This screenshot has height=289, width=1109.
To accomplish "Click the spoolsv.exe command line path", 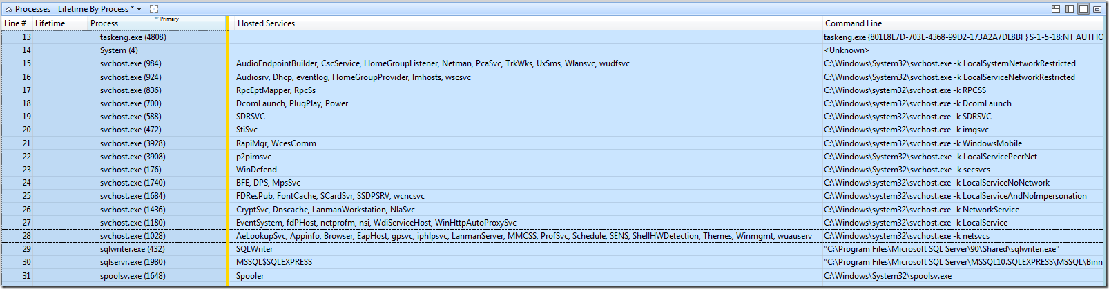I will coord(888,276).
